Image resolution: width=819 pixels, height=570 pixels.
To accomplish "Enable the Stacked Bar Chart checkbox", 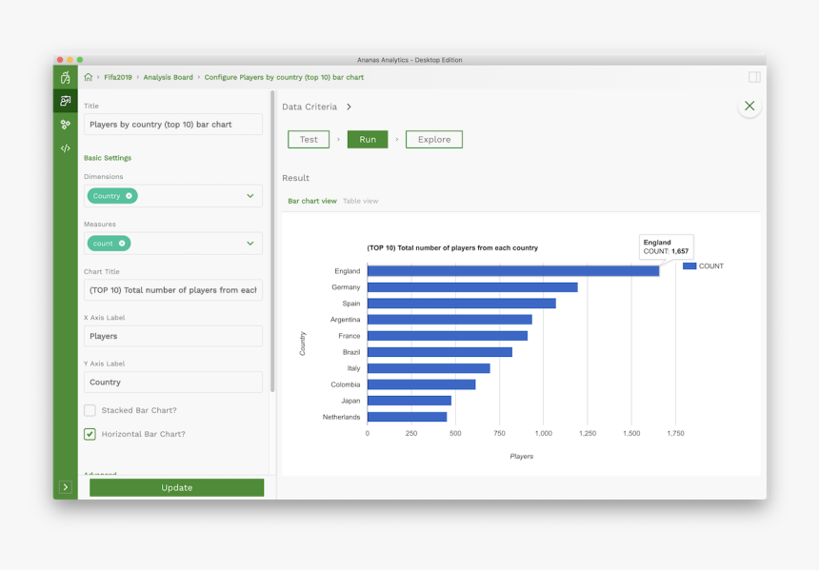I will pyautogui.click(x=90, y=410).
